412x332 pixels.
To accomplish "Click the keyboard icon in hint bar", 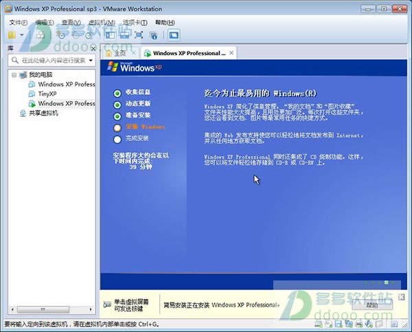I will (107, 305).
